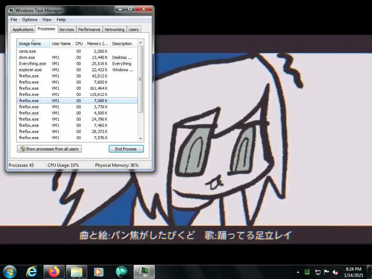Sort by the CPU column header

(x=79, y=44)
